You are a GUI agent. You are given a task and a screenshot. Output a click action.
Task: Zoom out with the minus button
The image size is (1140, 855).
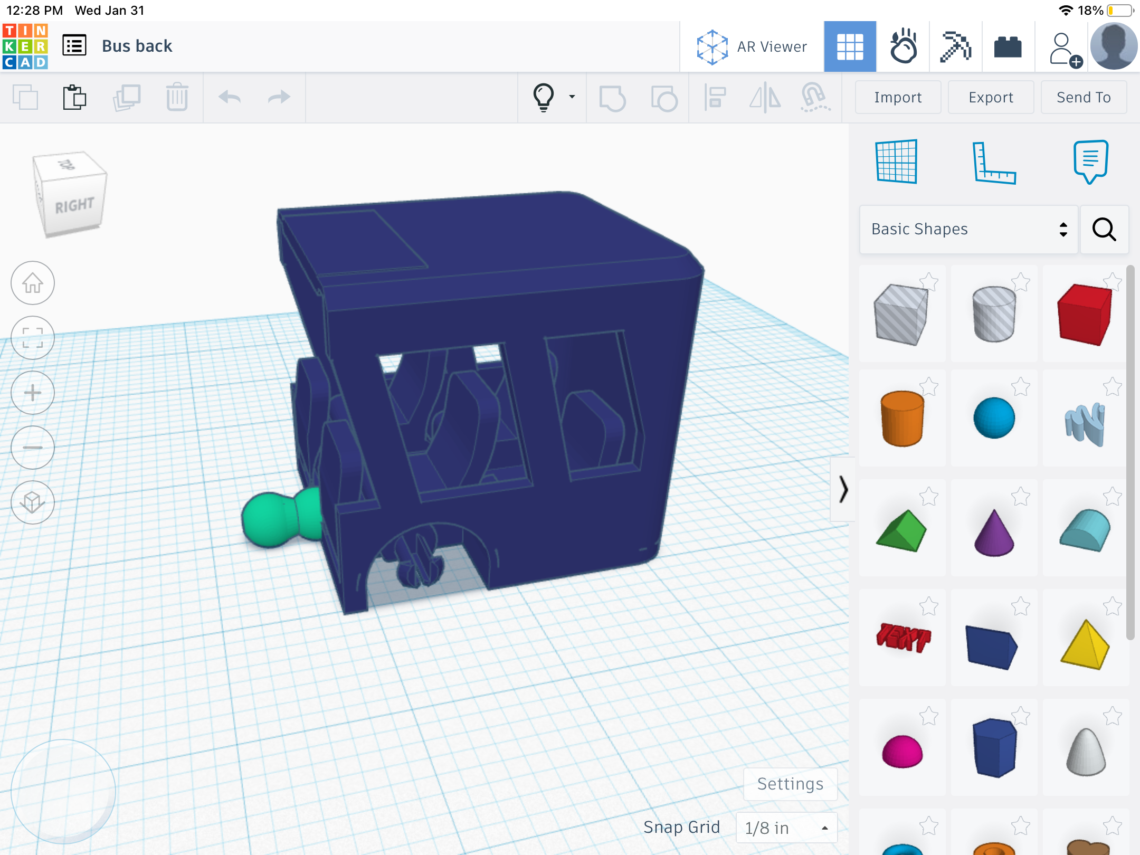tap(33, 448)
